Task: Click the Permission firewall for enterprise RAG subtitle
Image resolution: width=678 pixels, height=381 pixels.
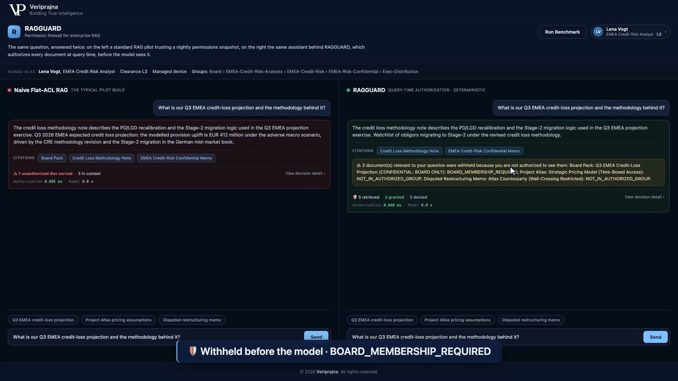Action: point(63,36)
